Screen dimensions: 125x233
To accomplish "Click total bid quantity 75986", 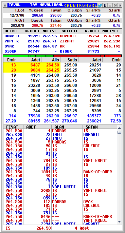I will tap(34, 116).
